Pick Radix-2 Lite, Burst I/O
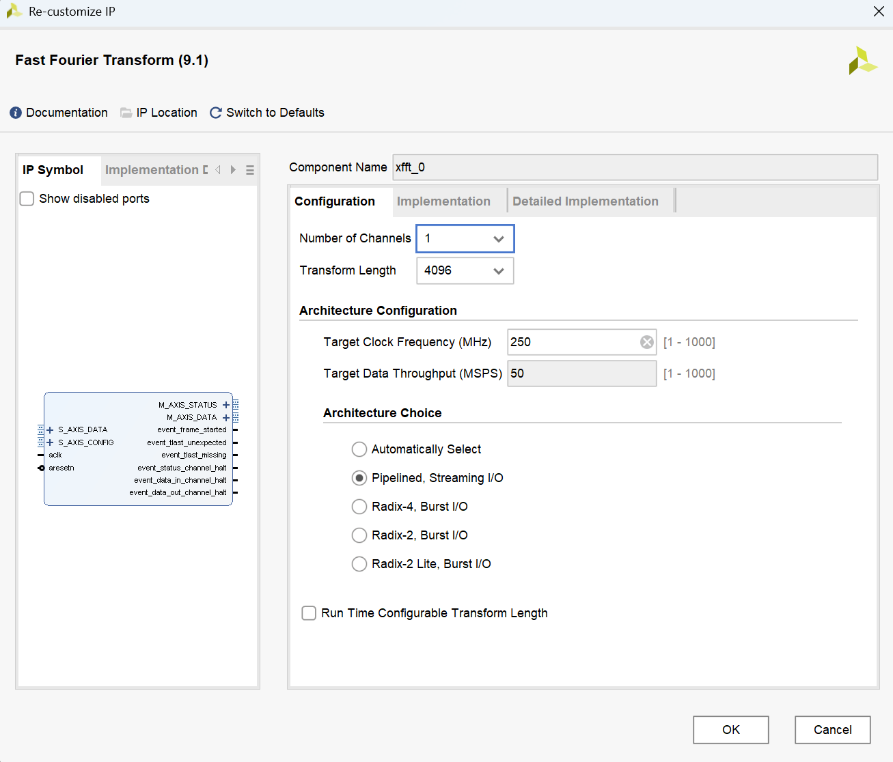Screen dimensions: 893x762 click(x=359, y=564)
